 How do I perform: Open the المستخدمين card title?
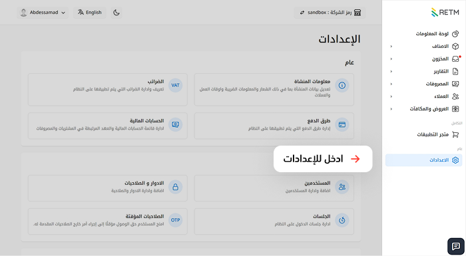(x=317, y=184)
